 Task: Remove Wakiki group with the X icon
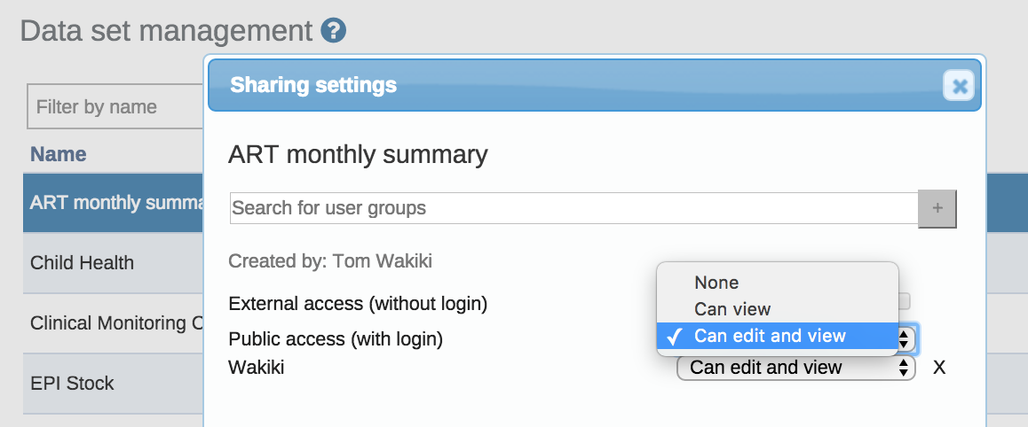coord(939,368)
